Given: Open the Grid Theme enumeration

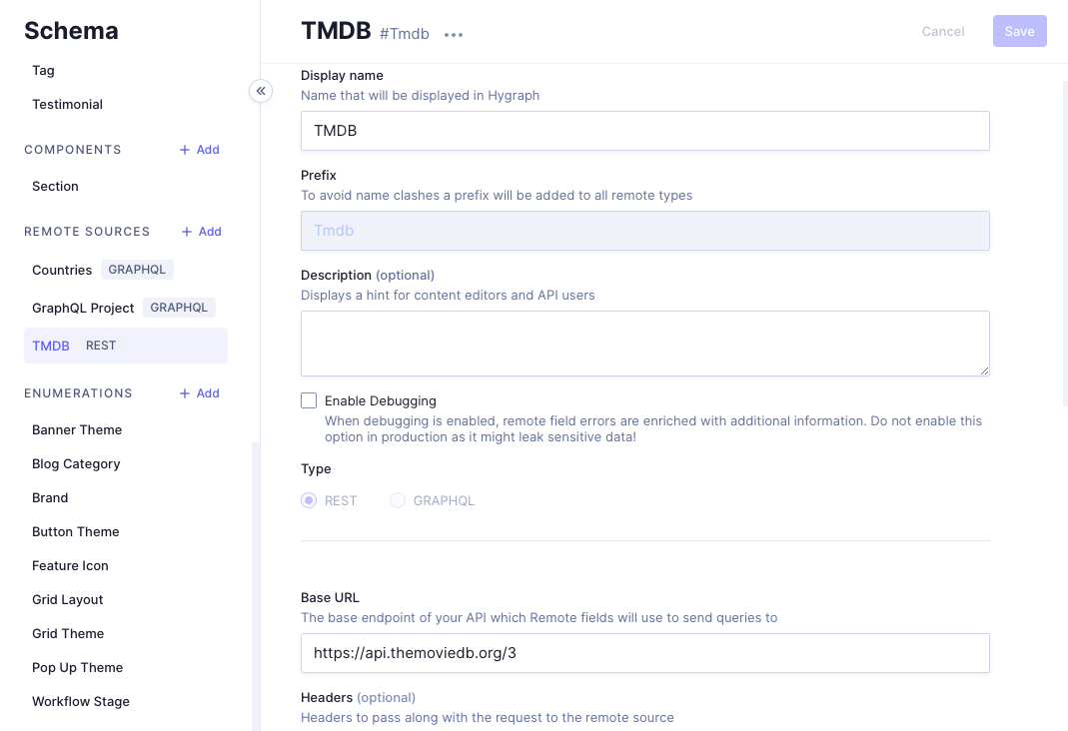Looking at the screenshot, I should (x=68, y=634).
